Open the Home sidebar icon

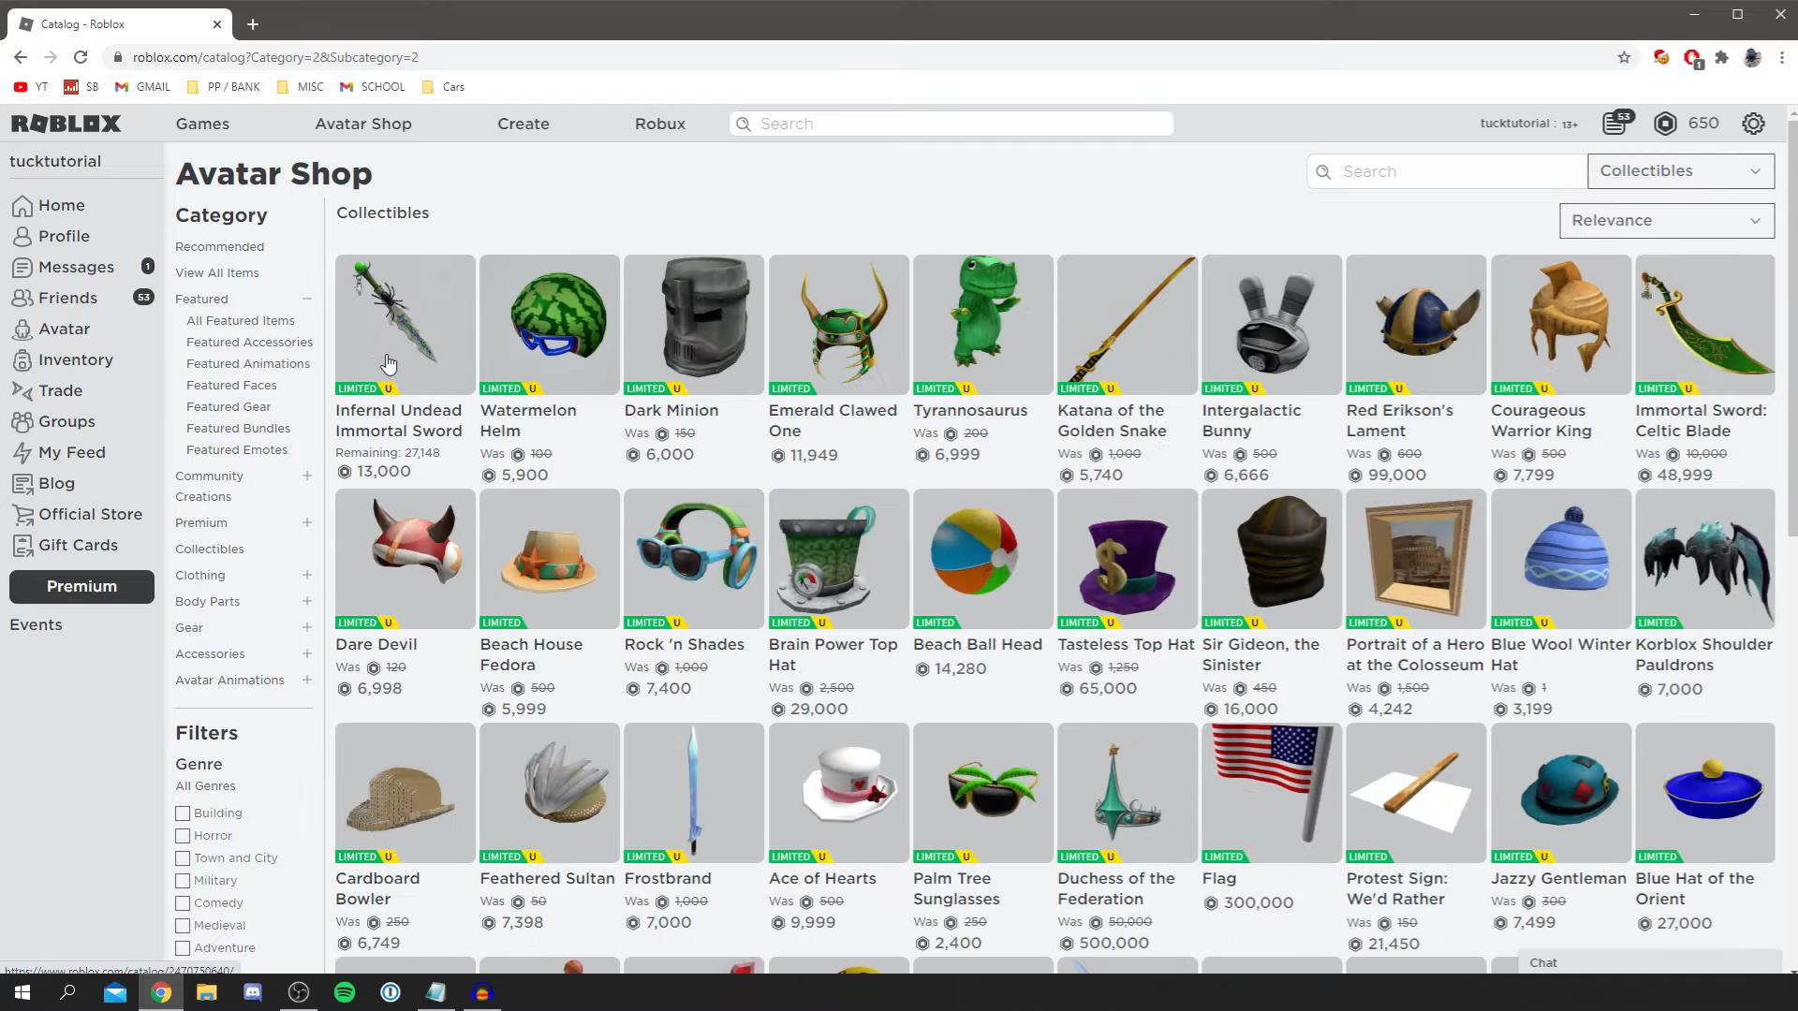pyautogui.click(x=22, y=206)
